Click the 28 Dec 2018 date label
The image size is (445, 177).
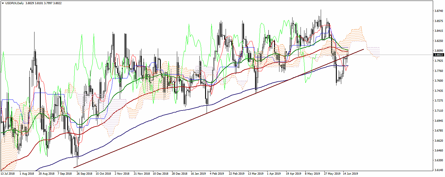pyautogui.click(x=179, y=174)
